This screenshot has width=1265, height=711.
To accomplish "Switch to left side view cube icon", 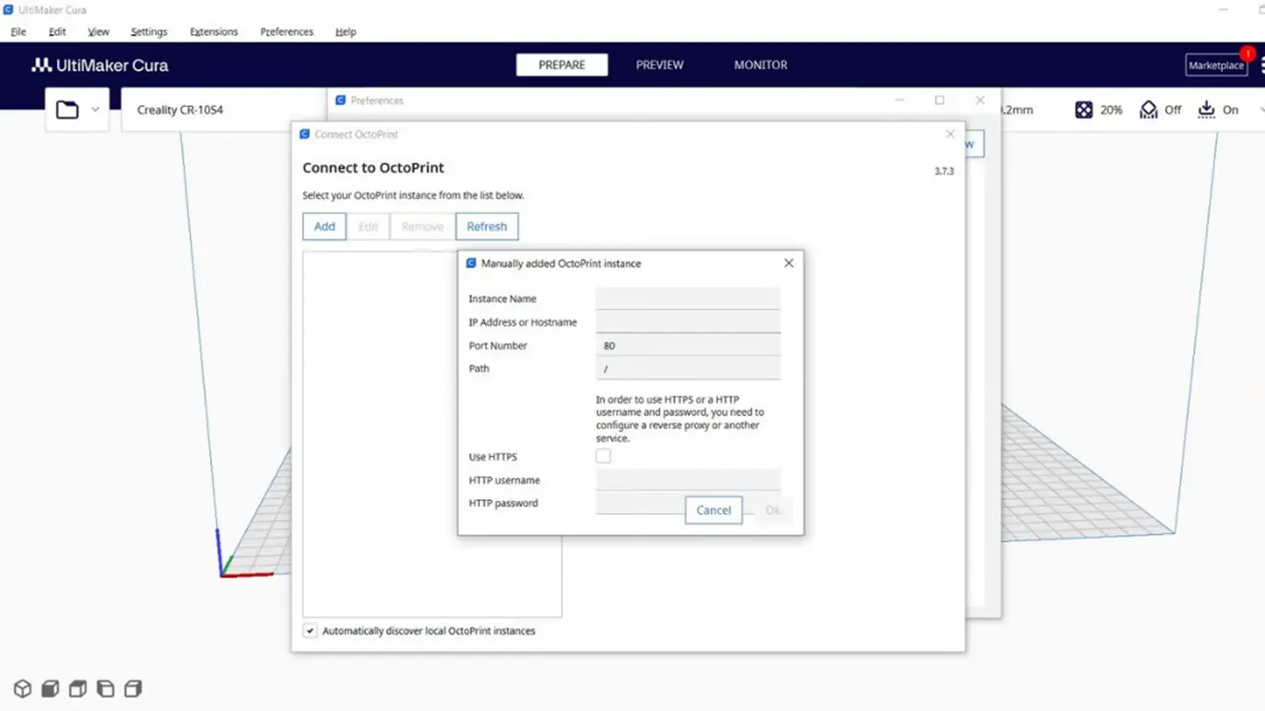I will [105, 688].
